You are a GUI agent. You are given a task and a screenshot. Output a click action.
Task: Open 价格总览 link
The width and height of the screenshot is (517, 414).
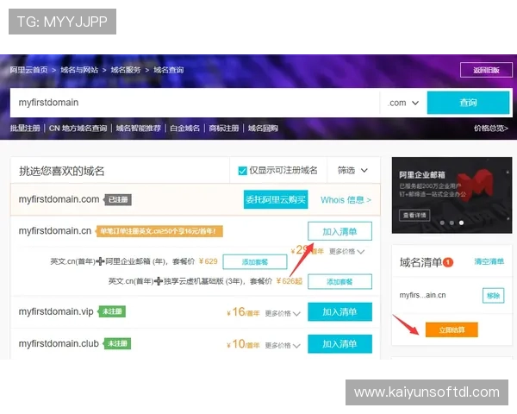pyautogui.click(x=490, y=129)
